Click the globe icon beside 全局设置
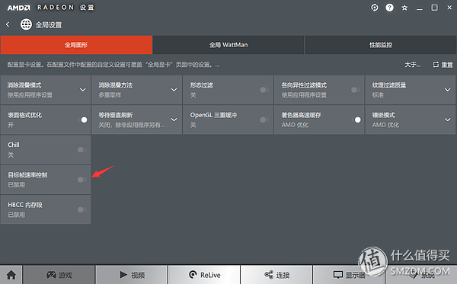Image resolution: width=457 pixels, height=284 pixels. (x=26, y=24)
